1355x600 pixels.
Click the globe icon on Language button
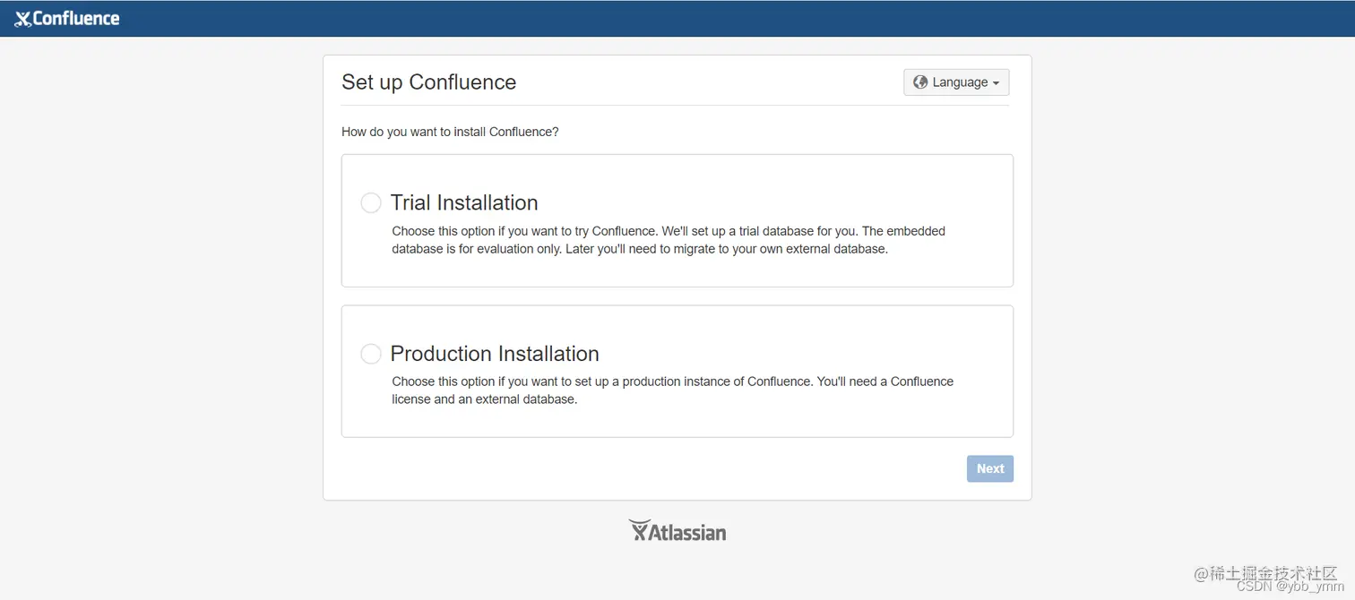919,82
